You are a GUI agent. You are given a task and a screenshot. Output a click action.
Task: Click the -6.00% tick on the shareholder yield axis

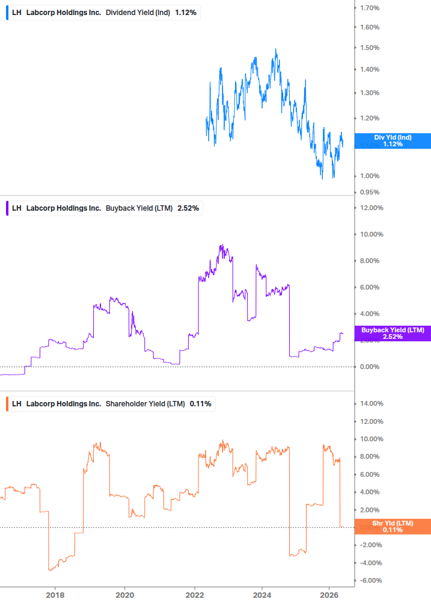coord(371,581)
